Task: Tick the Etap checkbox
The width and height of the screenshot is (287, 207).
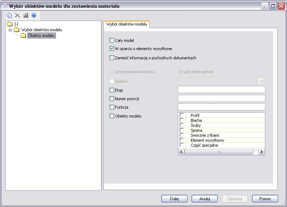Action: click(x=112, y=90)
